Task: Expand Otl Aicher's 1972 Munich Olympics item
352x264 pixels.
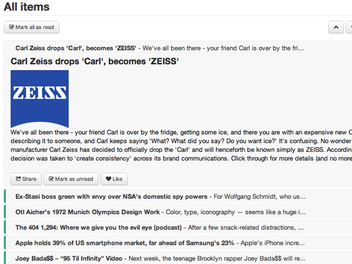Action: click(x=178, y=212)
